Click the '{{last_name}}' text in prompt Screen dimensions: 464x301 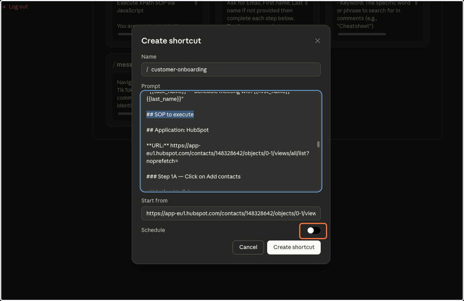[165, 99]
